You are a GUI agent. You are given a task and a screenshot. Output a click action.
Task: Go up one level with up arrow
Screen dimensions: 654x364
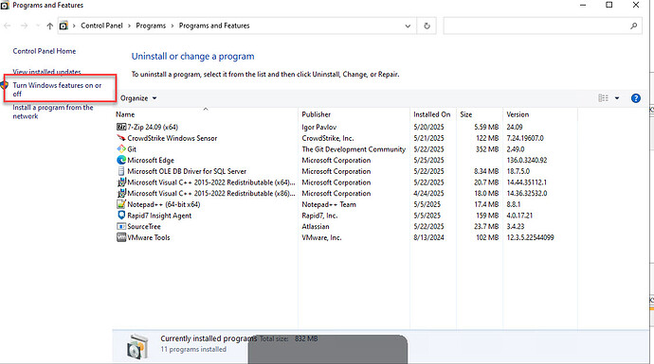(50, 26)
